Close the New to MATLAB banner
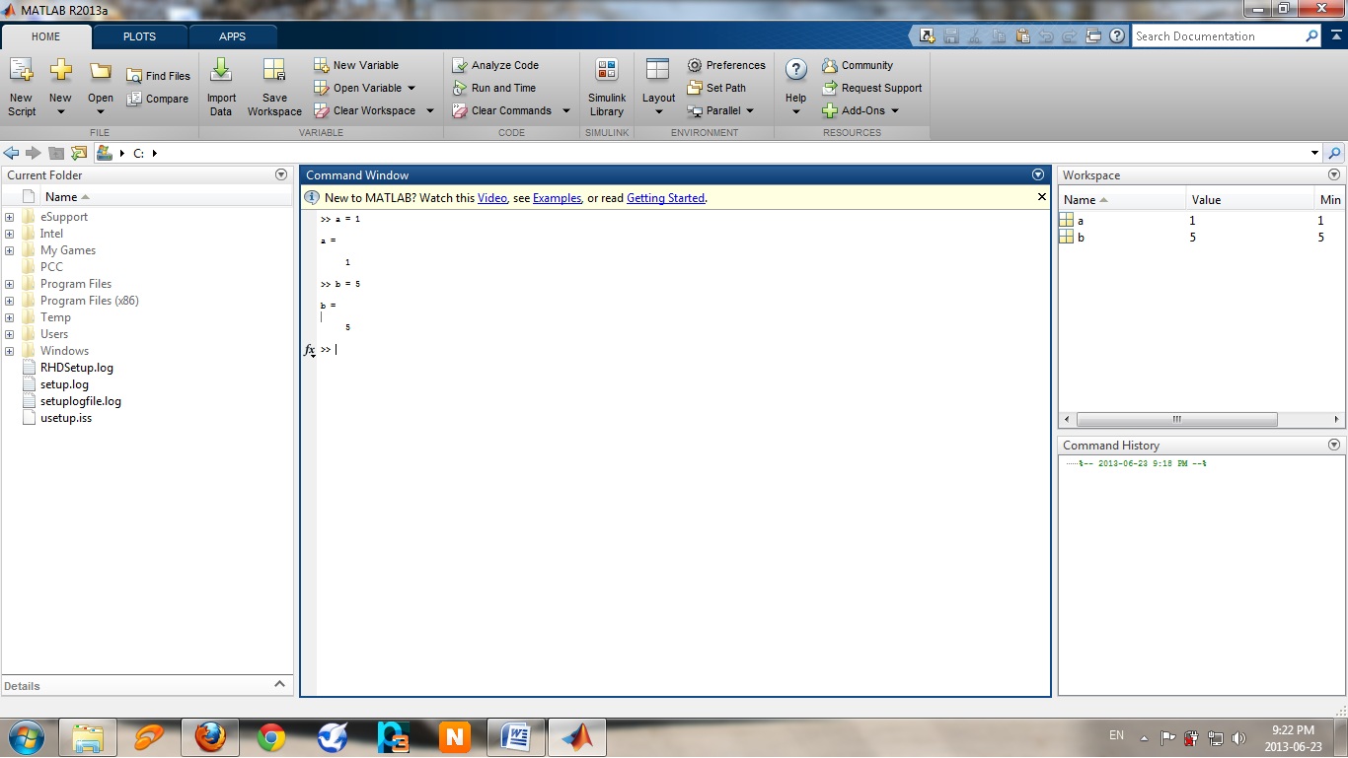 [1041, 197]
